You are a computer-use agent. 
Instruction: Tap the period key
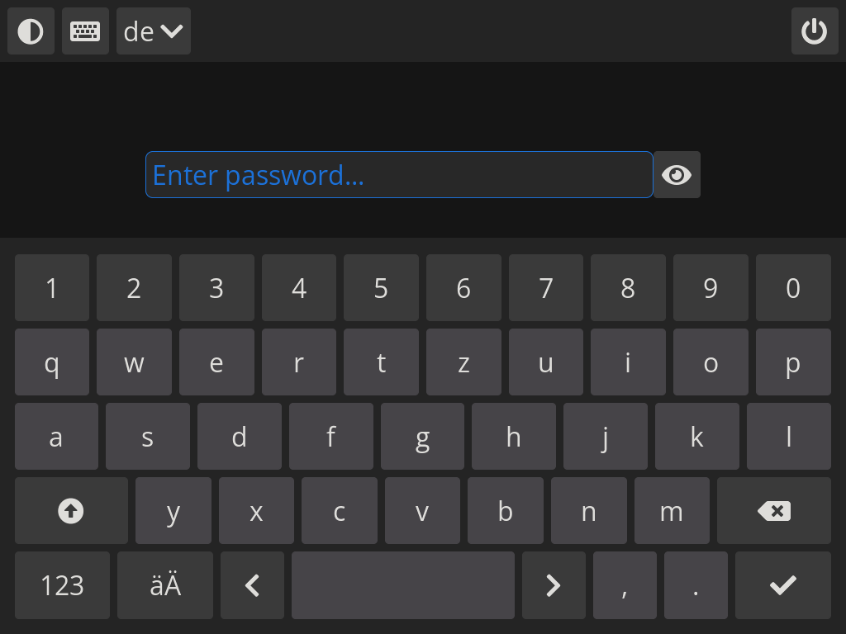click(696, 585)
